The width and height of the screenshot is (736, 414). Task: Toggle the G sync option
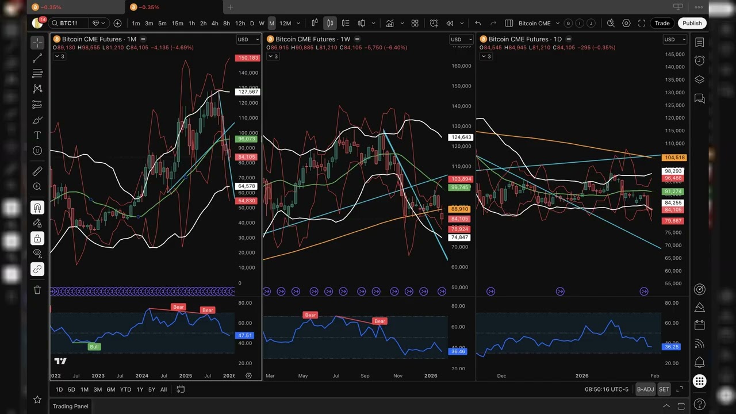click(568, 23)
